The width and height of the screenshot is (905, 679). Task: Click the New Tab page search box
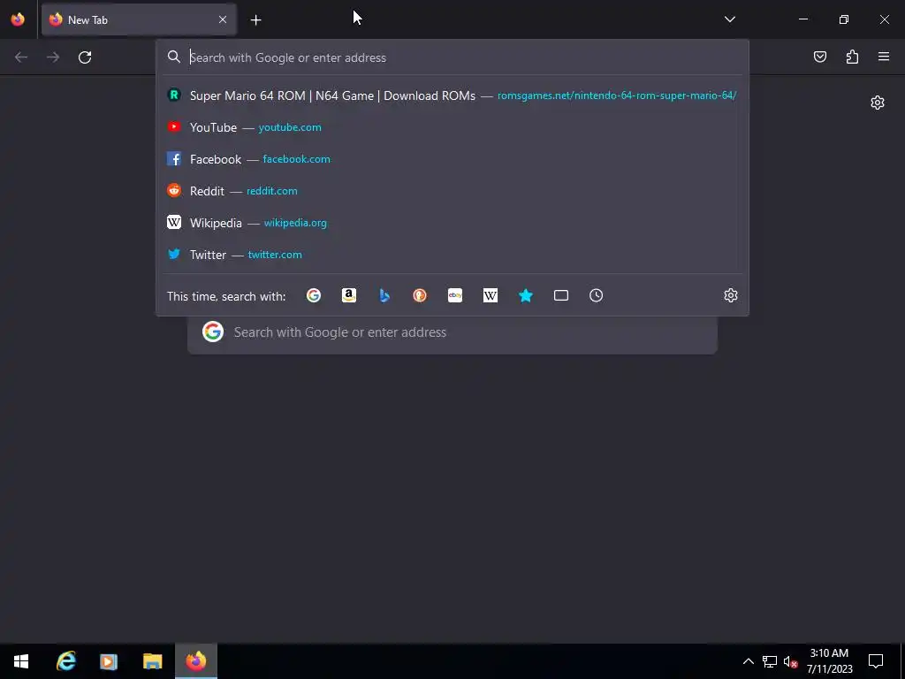tap(452, 332)
